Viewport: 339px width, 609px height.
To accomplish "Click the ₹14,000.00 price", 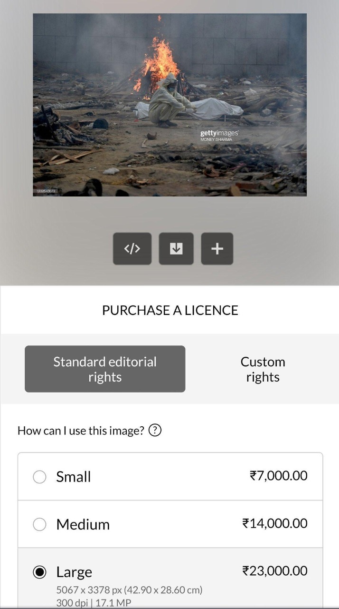I will tap(275, 523).
